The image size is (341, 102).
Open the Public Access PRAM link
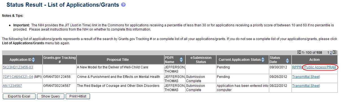coord(320,67)
